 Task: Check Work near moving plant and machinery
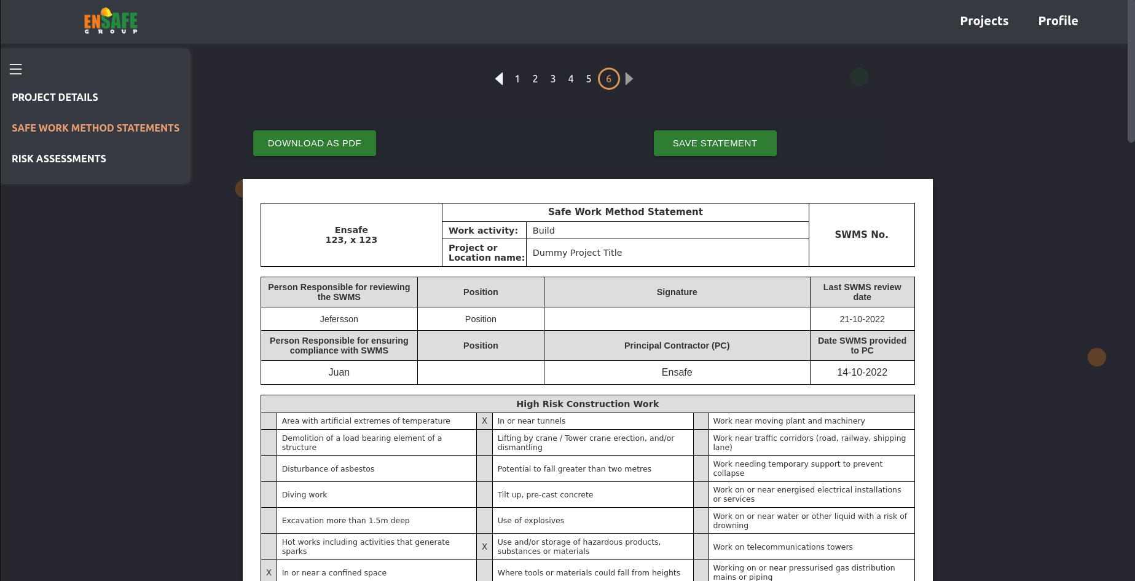[x=701, y=421]
